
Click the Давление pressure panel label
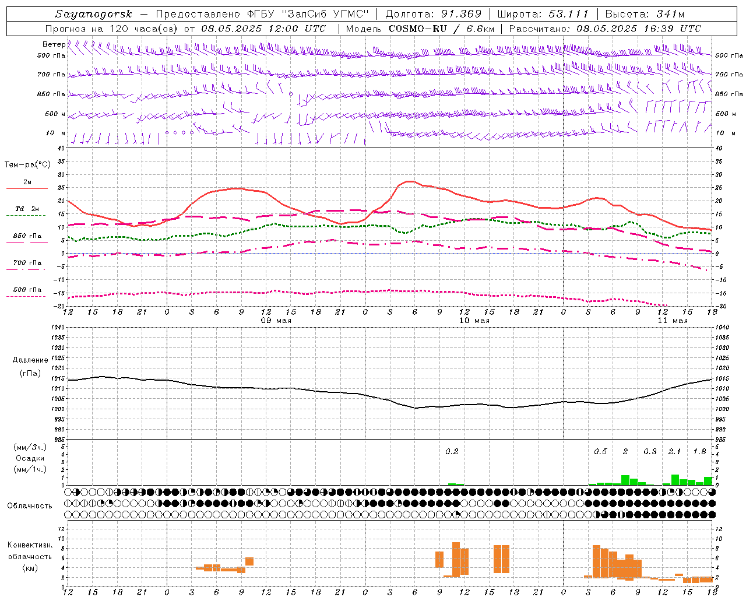[30, 360]
